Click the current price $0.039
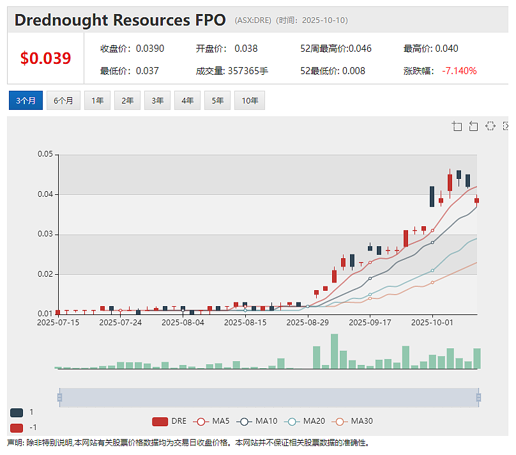 point(45,58)
